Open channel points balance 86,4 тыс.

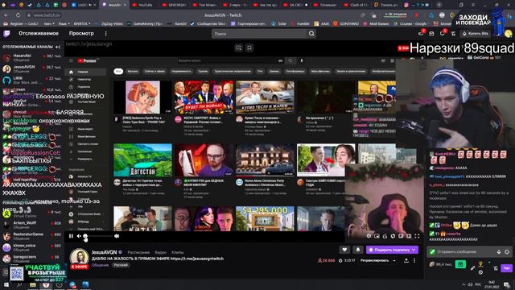point(441,264)
